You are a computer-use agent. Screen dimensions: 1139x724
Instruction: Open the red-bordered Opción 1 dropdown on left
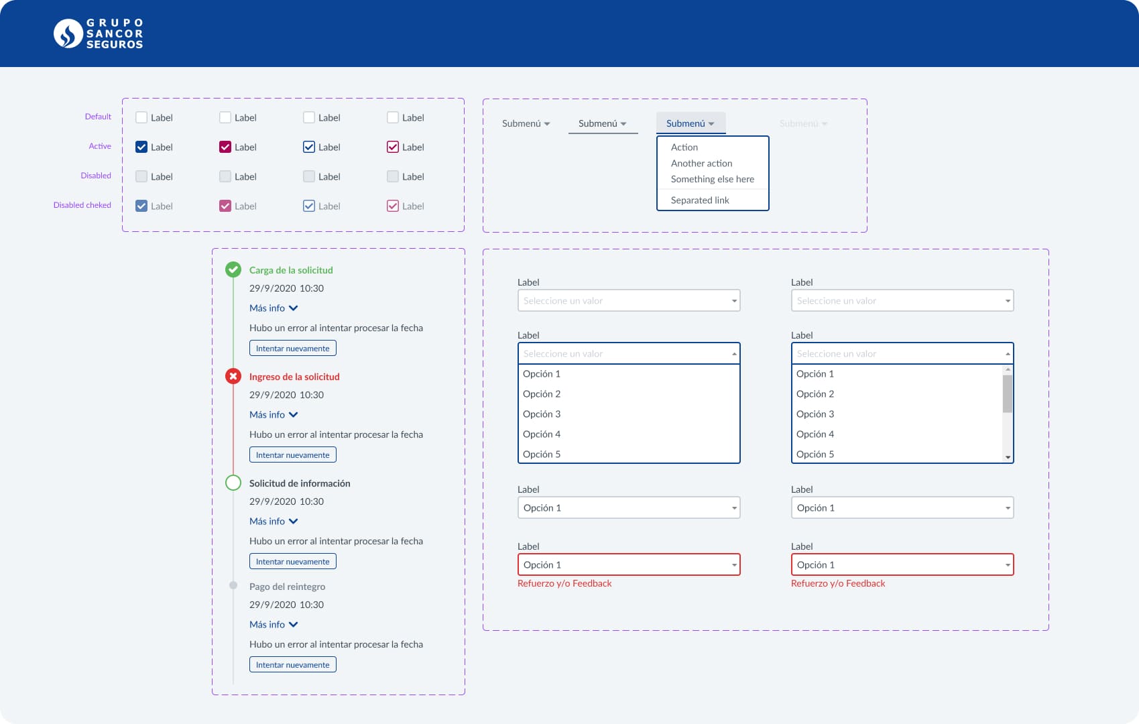point(628,564)
